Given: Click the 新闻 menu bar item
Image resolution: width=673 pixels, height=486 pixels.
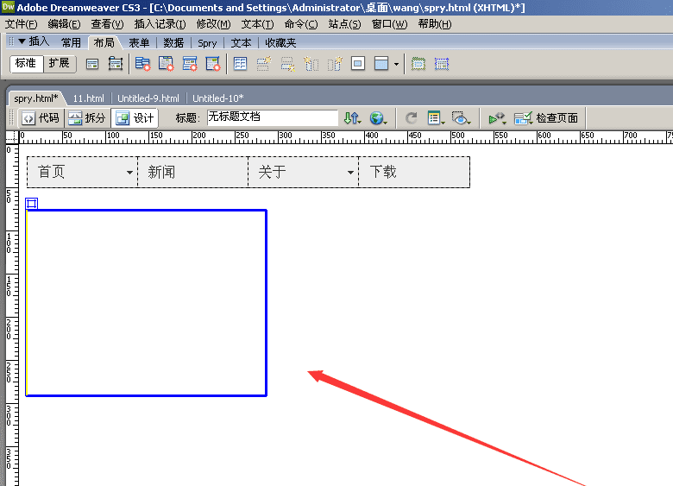Looking at the screenshot, I should tap(192, 172).
